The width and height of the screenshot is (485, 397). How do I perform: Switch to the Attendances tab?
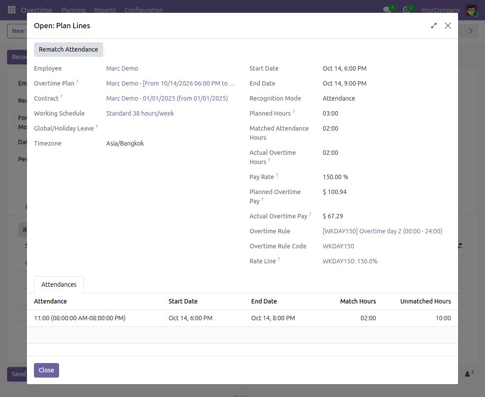[59, 285]
